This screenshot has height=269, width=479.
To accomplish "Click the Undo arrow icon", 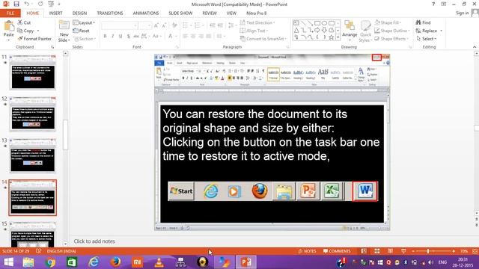I will tap(27, 4).
